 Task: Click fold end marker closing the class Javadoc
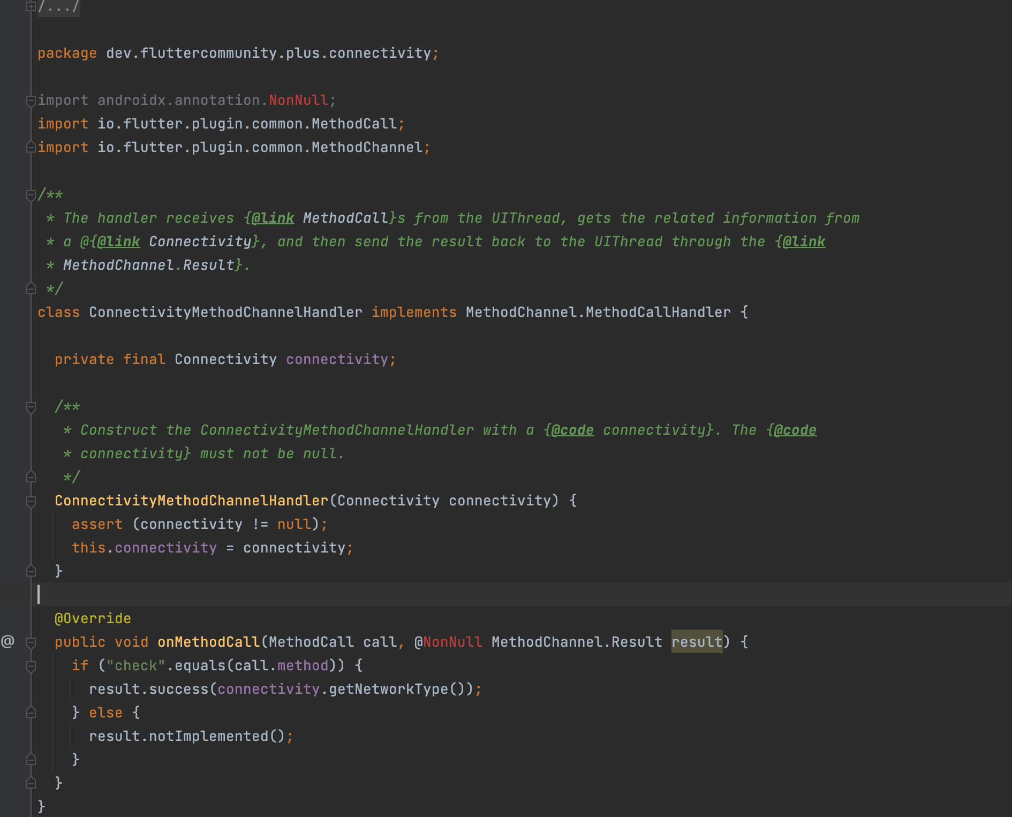click(x=31, y=289)
